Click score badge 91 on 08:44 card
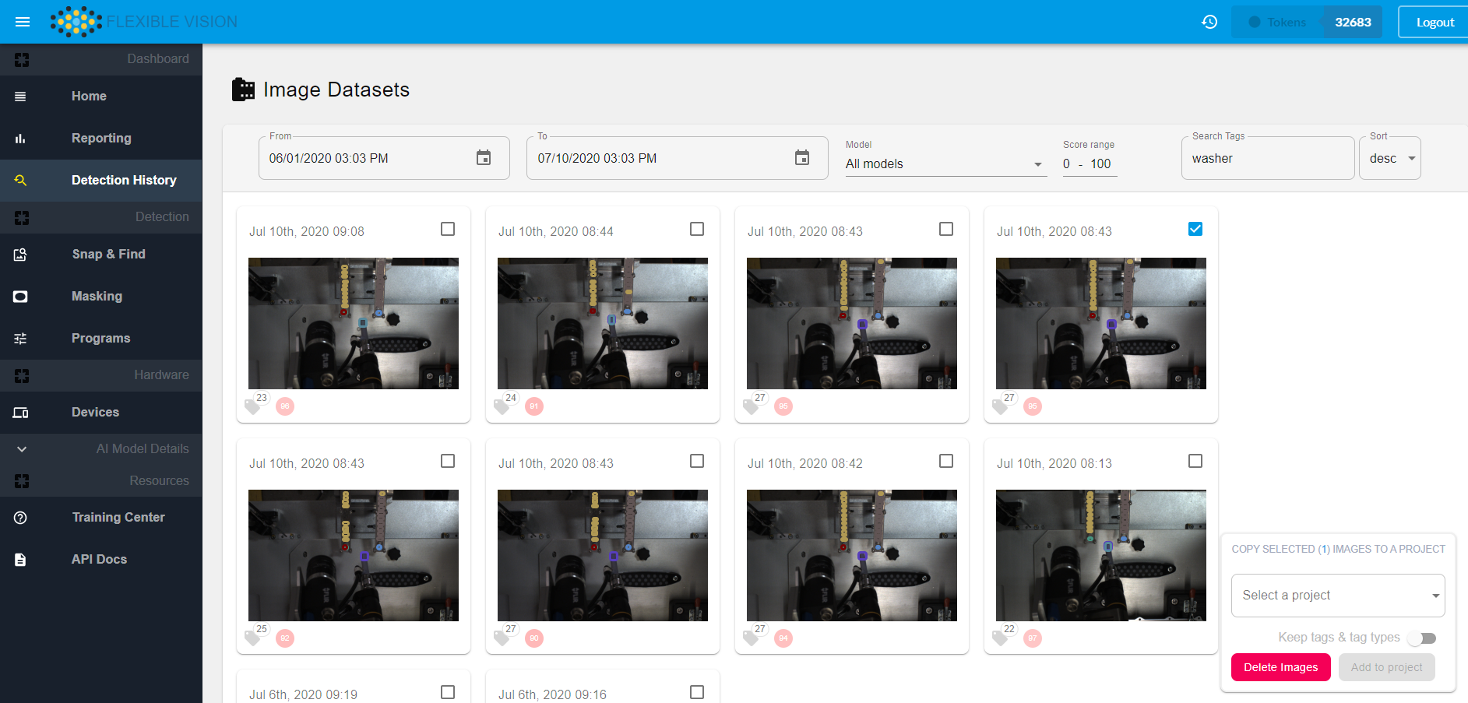Screen dimensions: 1468x703 pos(534,406)
